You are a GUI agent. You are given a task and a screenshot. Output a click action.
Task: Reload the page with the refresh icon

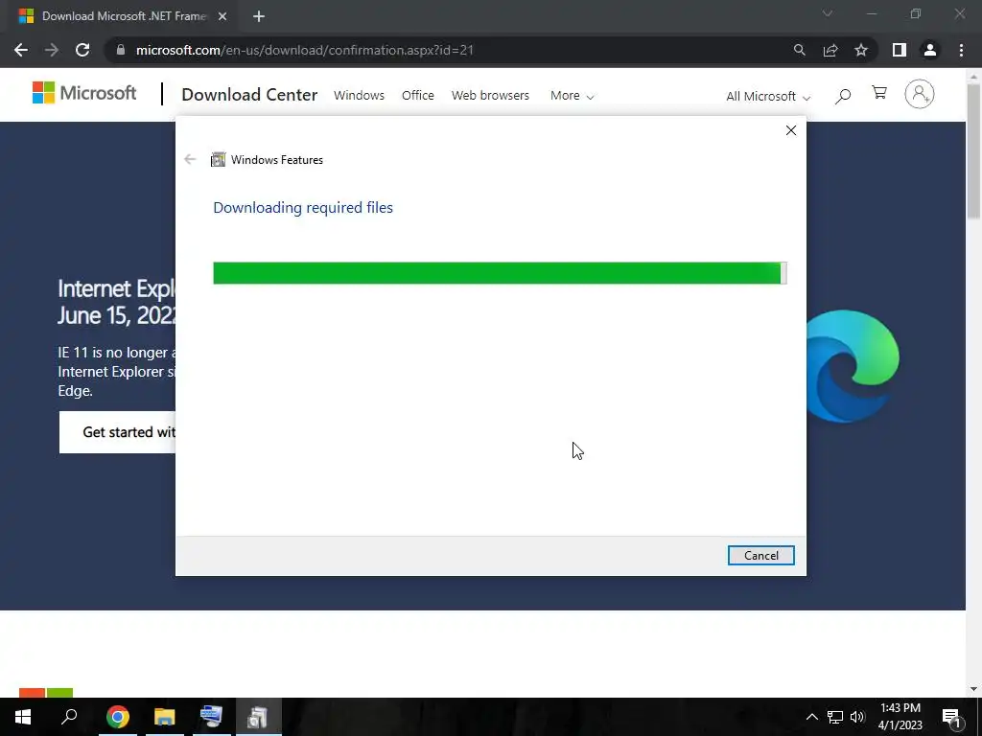pos(82,50)
